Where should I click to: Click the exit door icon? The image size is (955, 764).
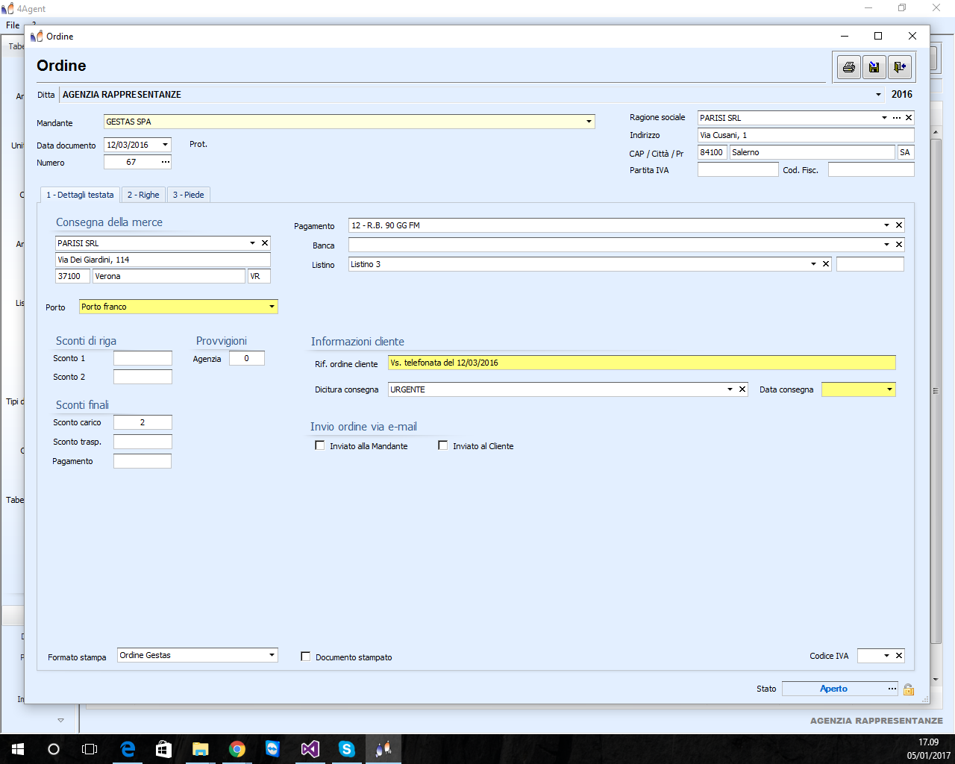click(900, 67)
